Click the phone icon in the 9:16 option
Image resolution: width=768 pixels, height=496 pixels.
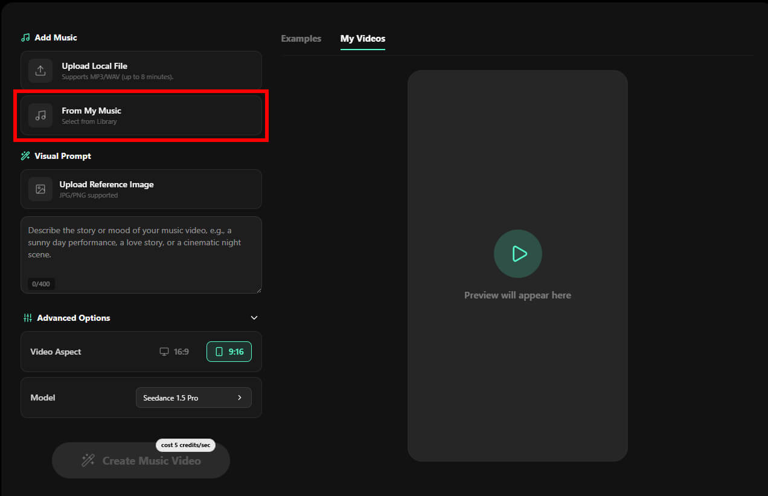[219, 352]
